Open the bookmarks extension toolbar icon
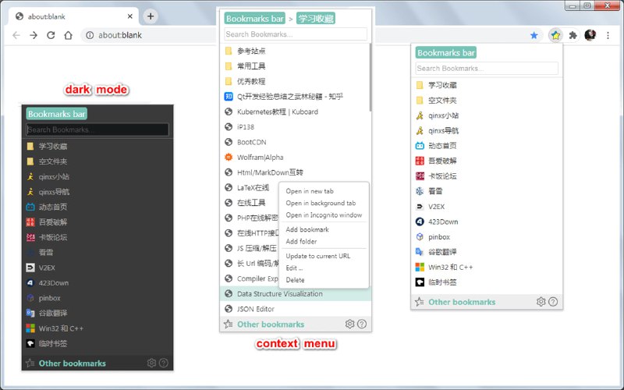This screenshot has height=390, width=624. coord(555,35)
